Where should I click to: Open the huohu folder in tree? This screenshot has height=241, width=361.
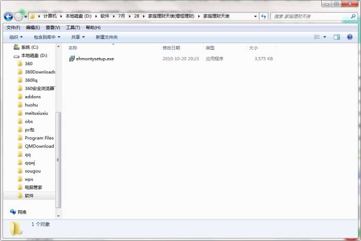[x=28, y=105]
